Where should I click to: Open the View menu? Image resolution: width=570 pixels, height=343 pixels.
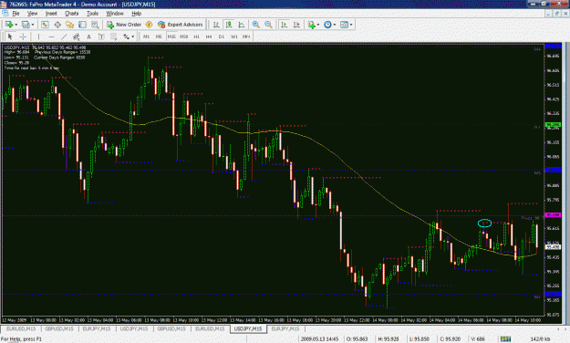[32, 14]
